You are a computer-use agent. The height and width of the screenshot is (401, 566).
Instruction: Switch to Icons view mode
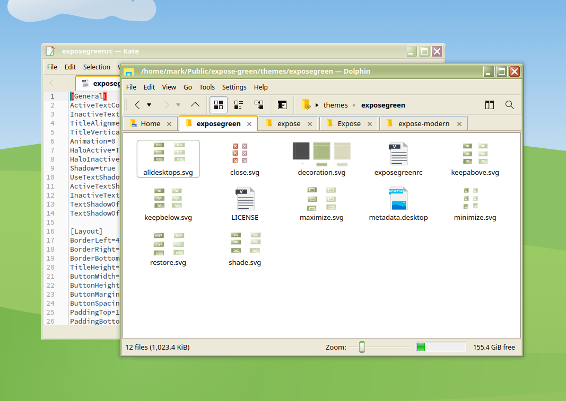(219, 105)
